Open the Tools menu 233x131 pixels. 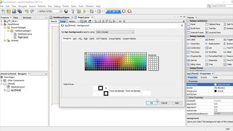click(x=81, y=6)
